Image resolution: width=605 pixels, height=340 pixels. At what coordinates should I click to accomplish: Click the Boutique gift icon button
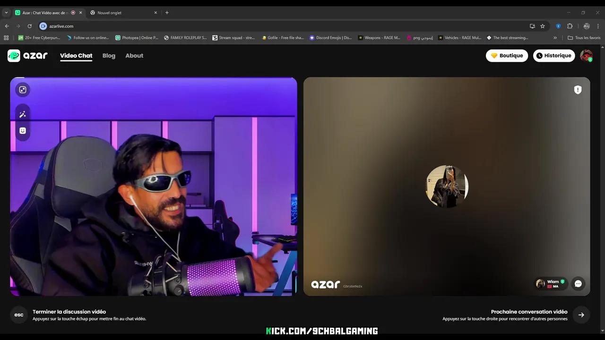pos(494,55)
